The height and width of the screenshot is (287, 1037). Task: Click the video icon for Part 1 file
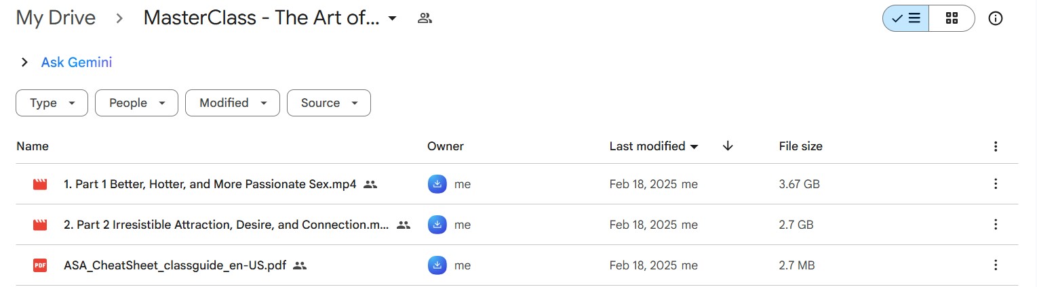pyautogui.click(x=40, y=184)
